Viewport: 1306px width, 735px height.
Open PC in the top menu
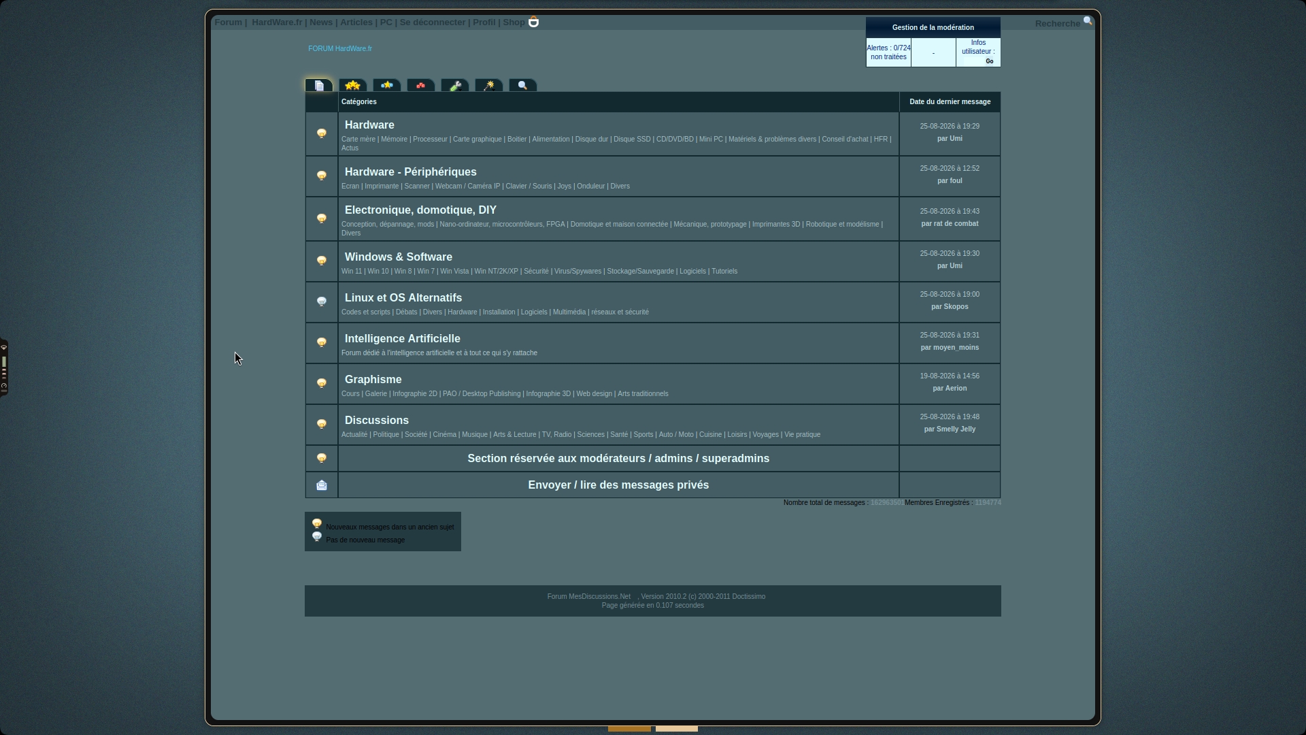[386, 22]
